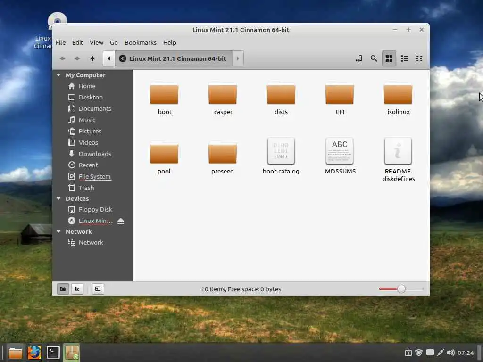Toggle the location entry path button
Viewport: 483px width, 362px height.
358,58
